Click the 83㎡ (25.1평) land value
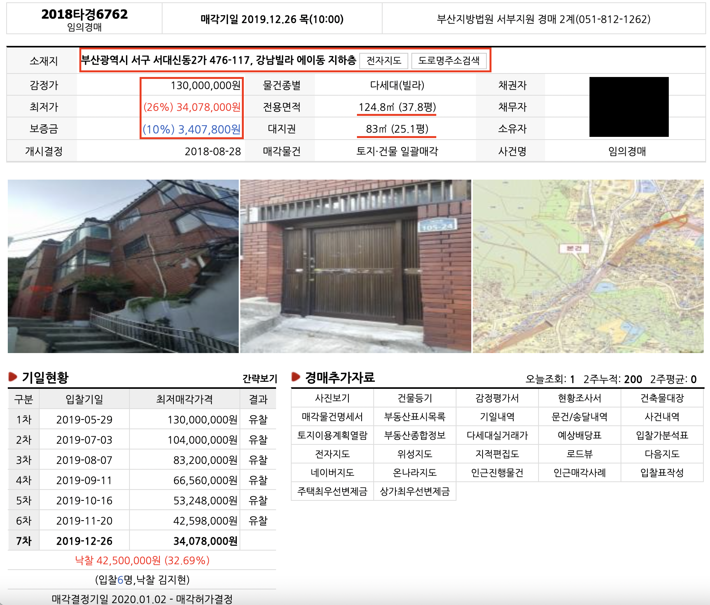Screen dimensions: 710x605 397,129
